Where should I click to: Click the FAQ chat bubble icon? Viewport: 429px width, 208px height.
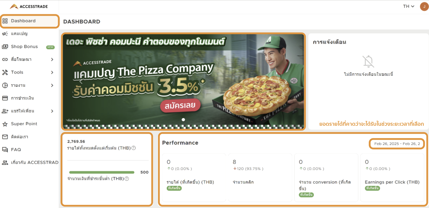tap(5, 150)
